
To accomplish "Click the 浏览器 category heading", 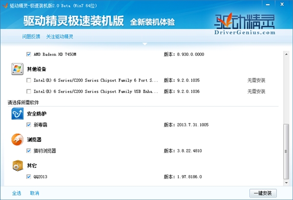I will tap(34, 140).
